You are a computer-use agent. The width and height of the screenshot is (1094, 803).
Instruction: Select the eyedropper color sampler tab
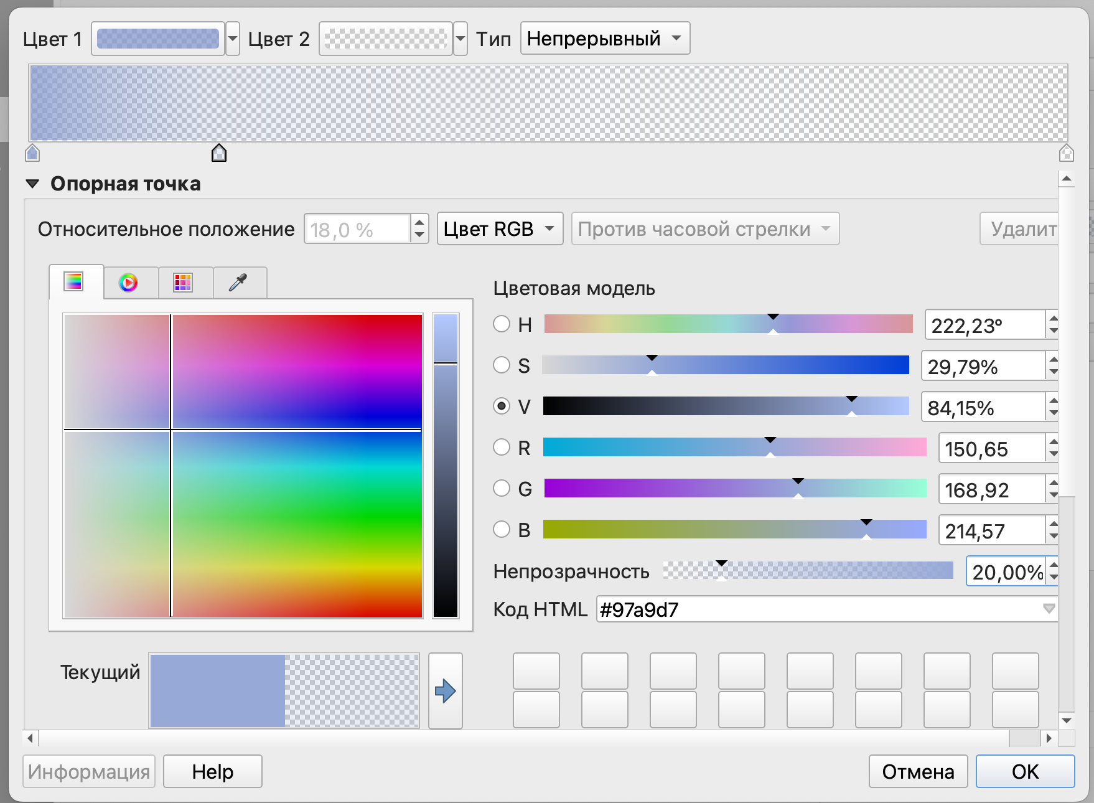(238, 283)
